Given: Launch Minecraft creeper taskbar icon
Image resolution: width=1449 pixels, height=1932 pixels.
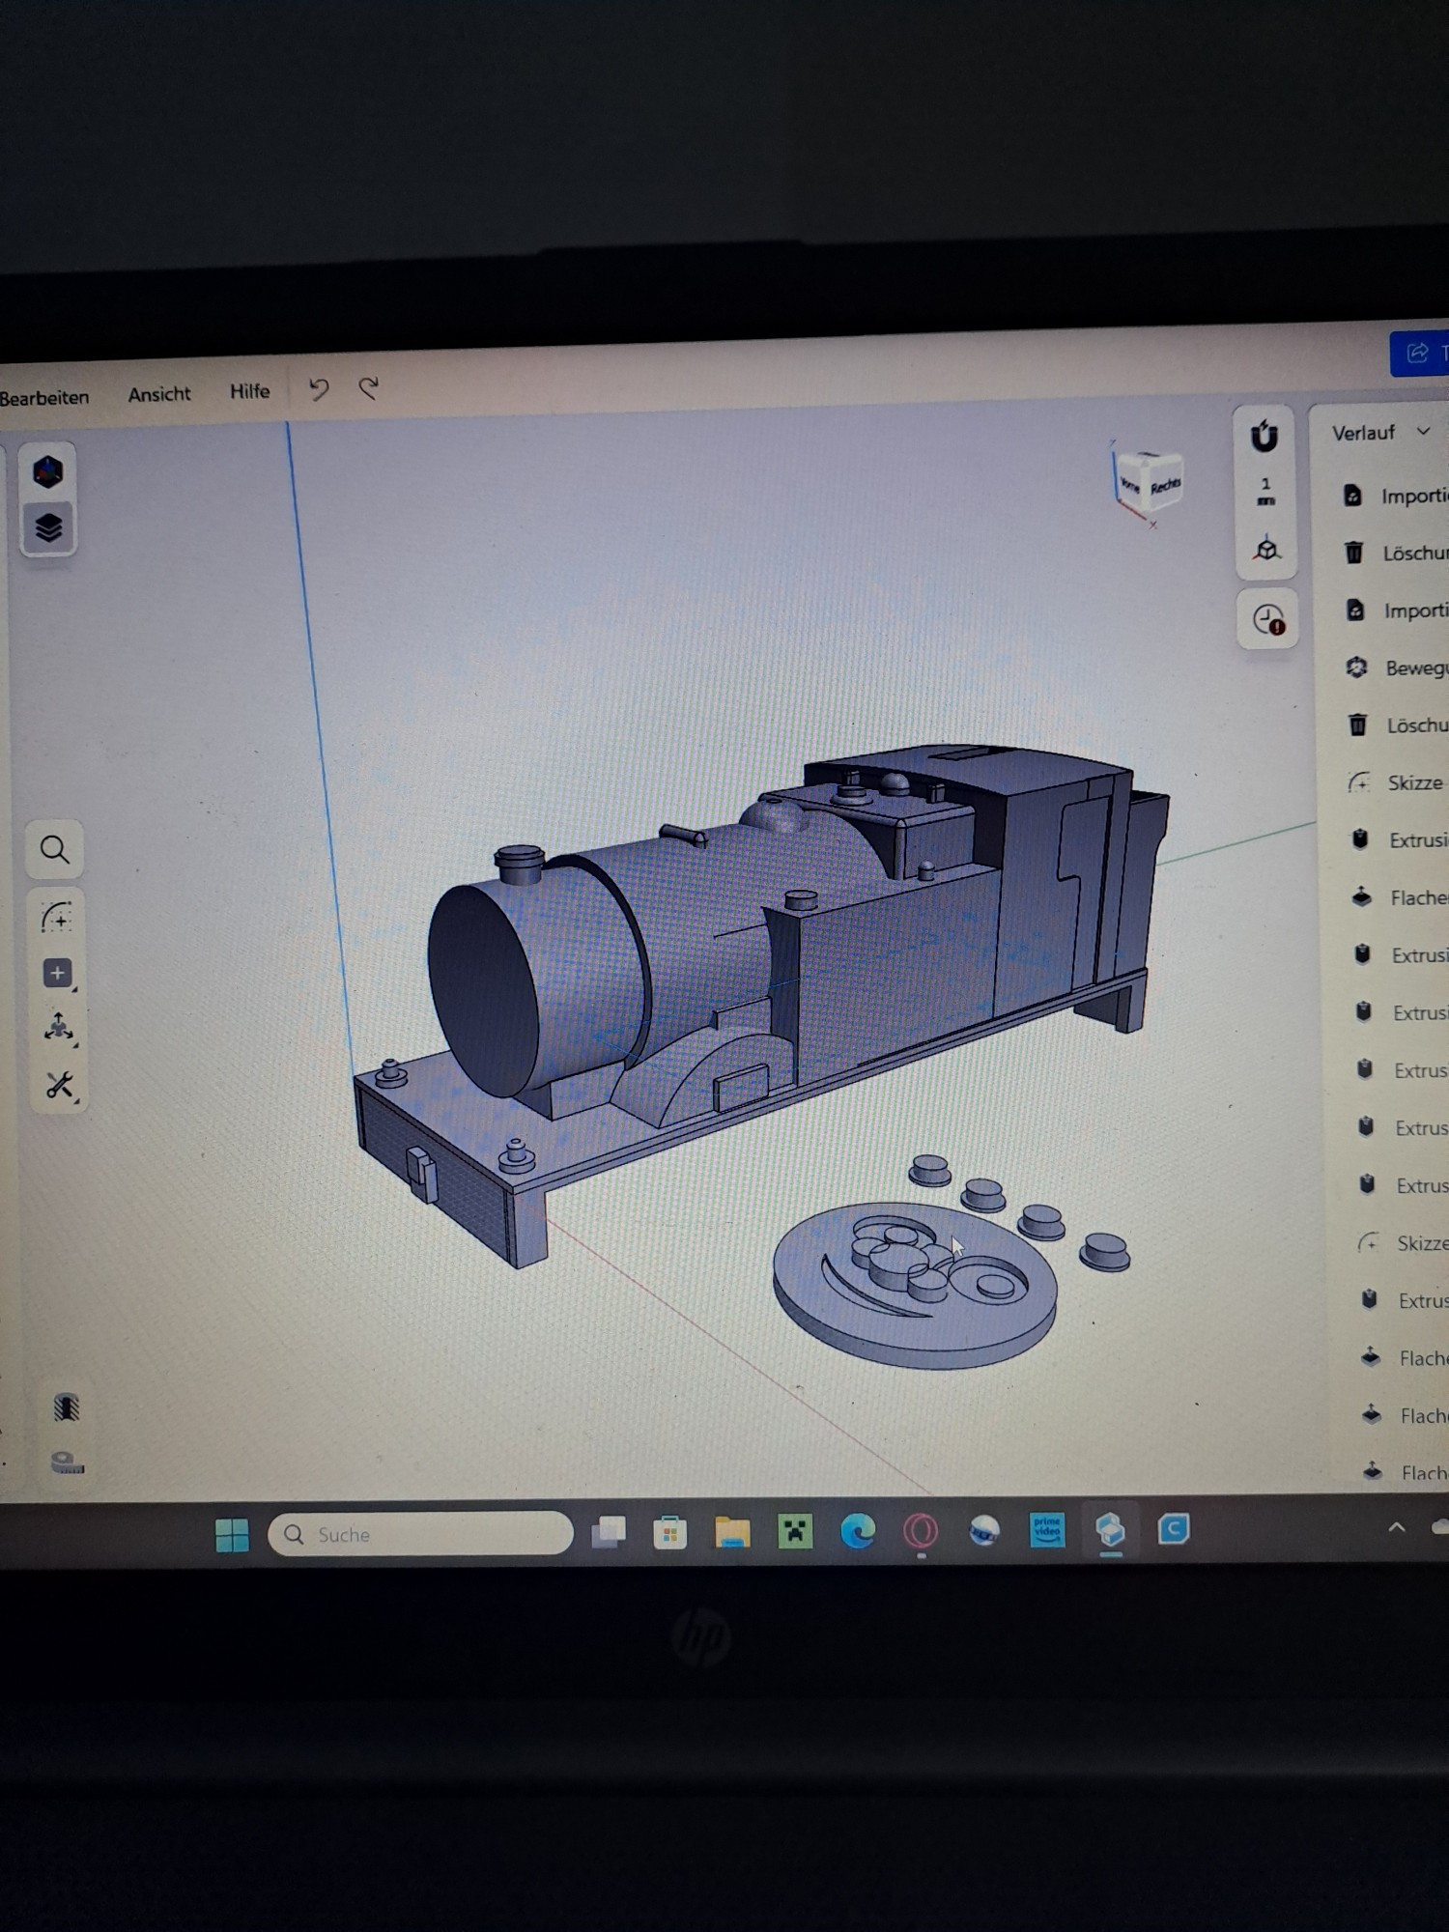Looking at the screenshot, I should (795, 1532).
